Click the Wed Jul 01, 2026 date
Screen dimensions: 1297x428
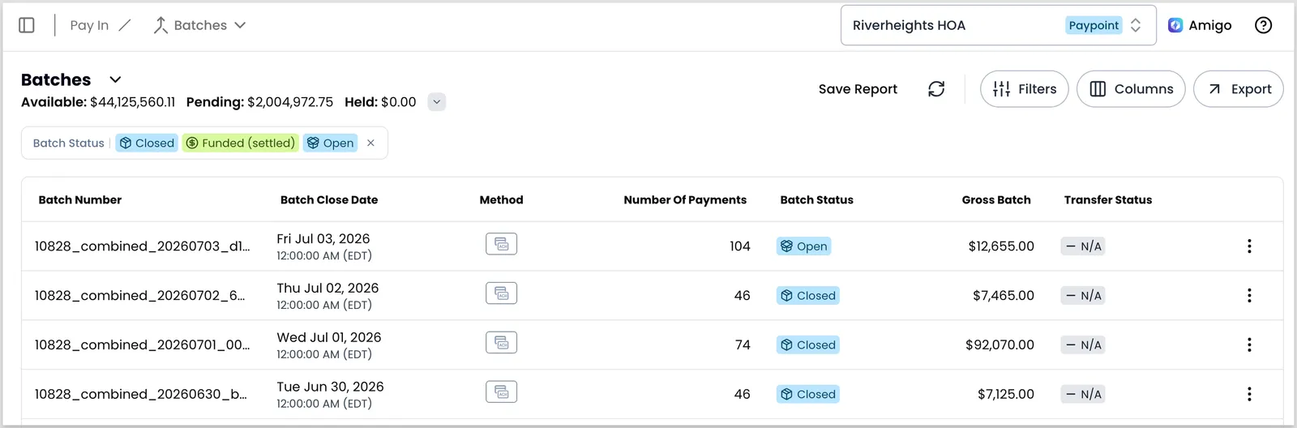(328, 338)
